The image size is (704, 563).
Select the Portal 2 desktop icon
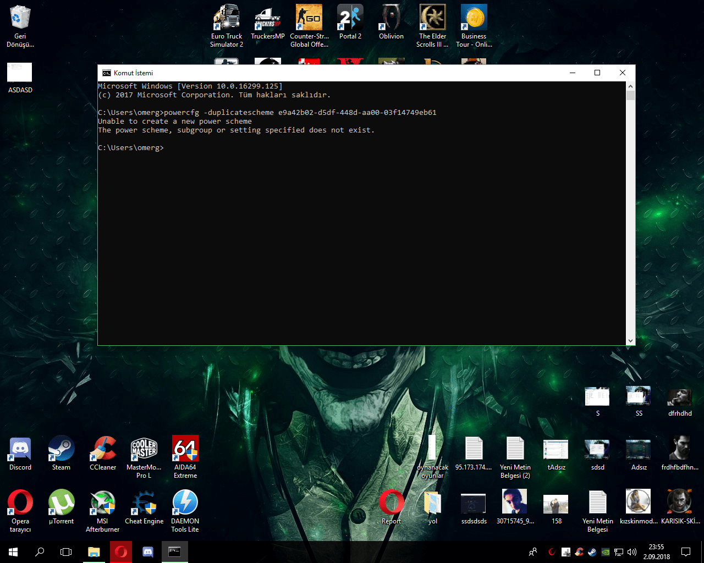pos(350,18)
